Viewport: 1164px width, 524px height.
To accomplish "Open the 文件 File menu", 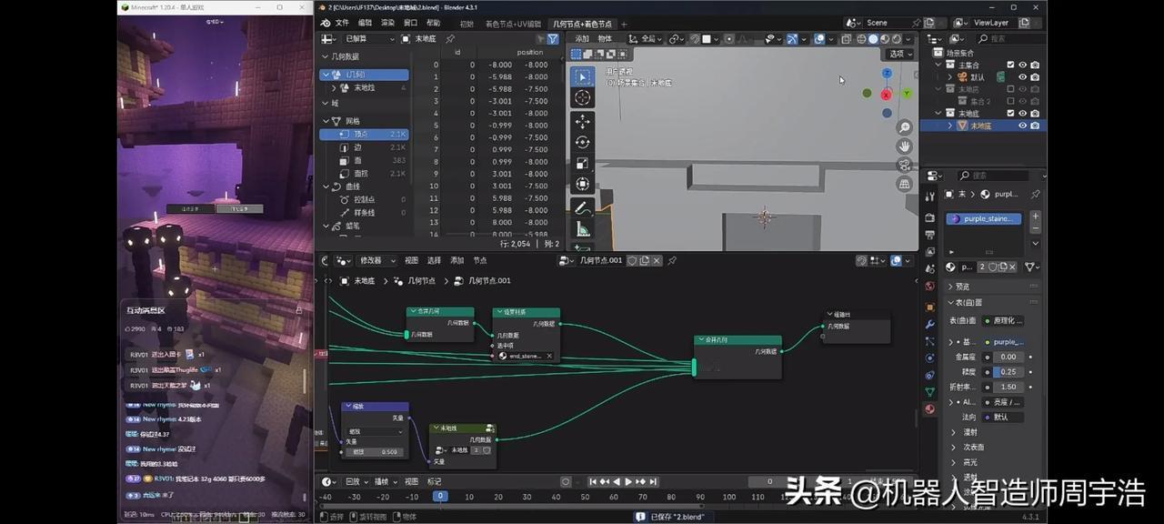I will click(x=342, y=23).
